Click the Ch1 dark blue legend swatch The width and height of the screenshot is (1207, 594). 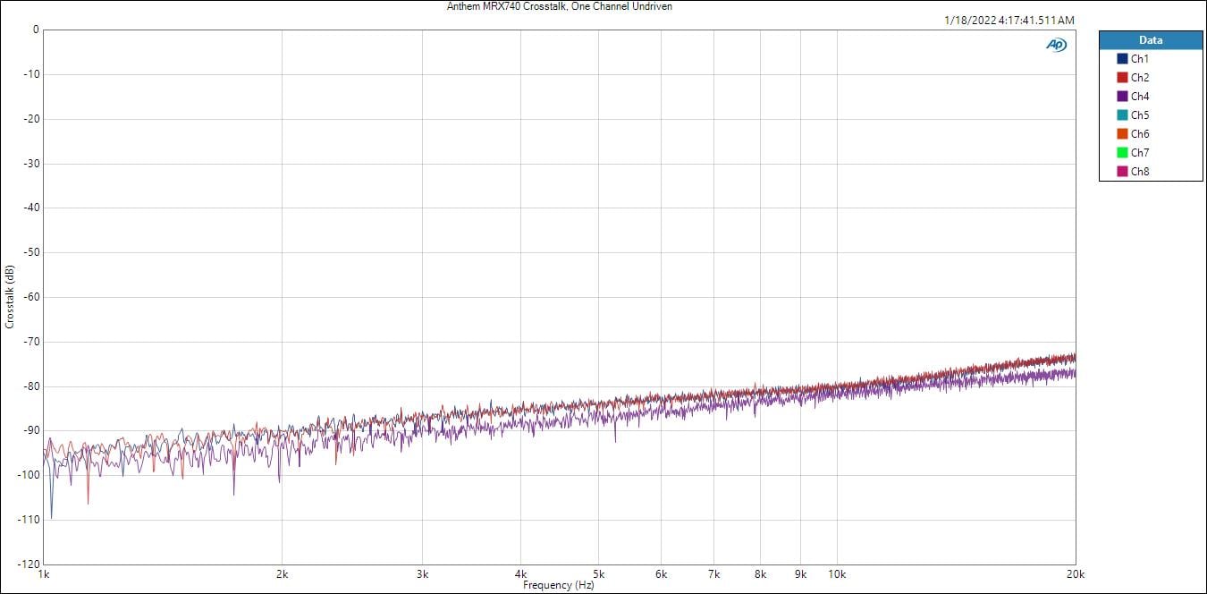1122,59
